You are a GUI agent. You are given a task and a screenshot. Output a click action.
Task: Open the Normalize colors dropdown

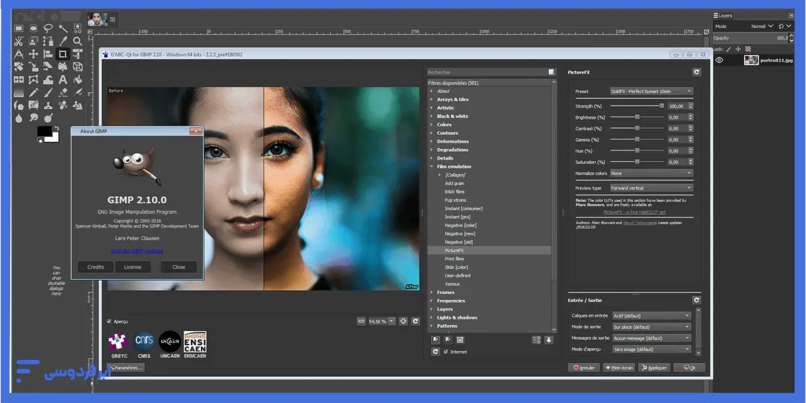(x=651, y=173)
